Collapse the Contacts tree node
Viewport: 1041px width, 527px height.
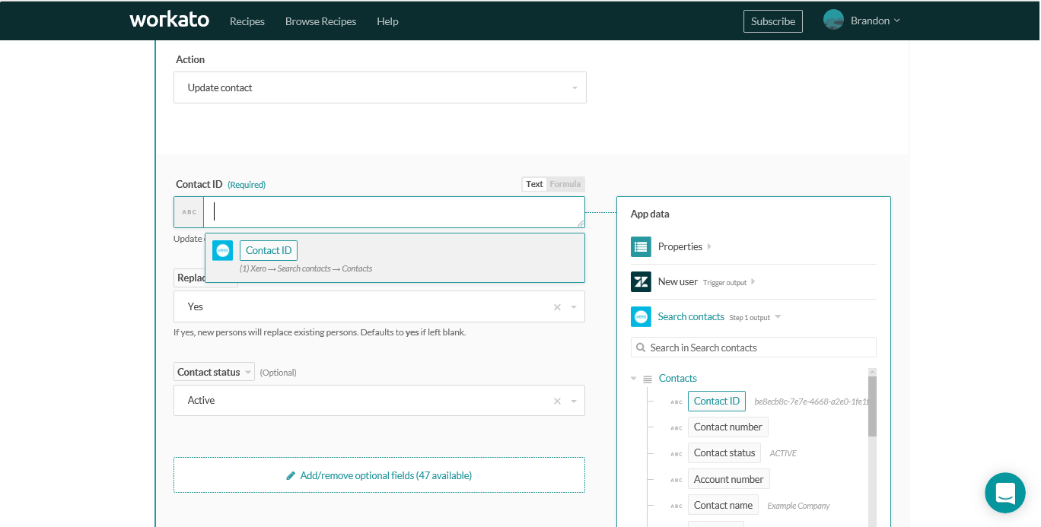click(634, 378)
